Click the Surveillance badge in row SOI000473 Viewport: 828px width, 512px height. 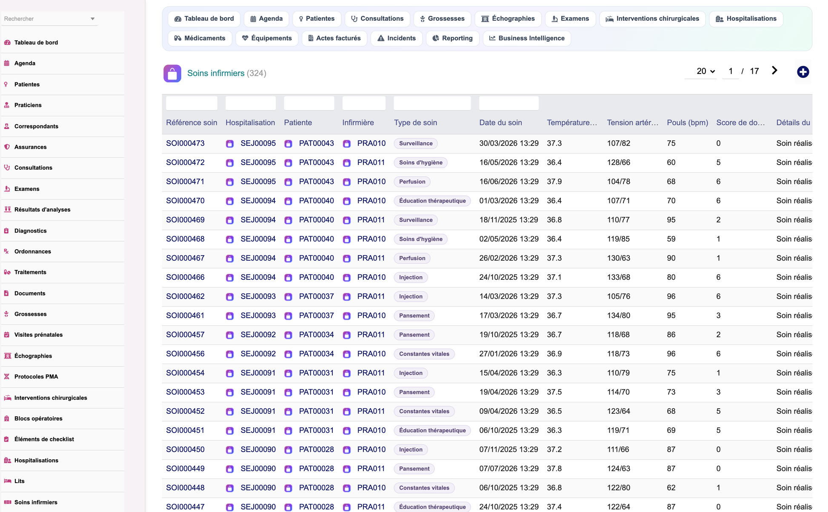point(416,143)
